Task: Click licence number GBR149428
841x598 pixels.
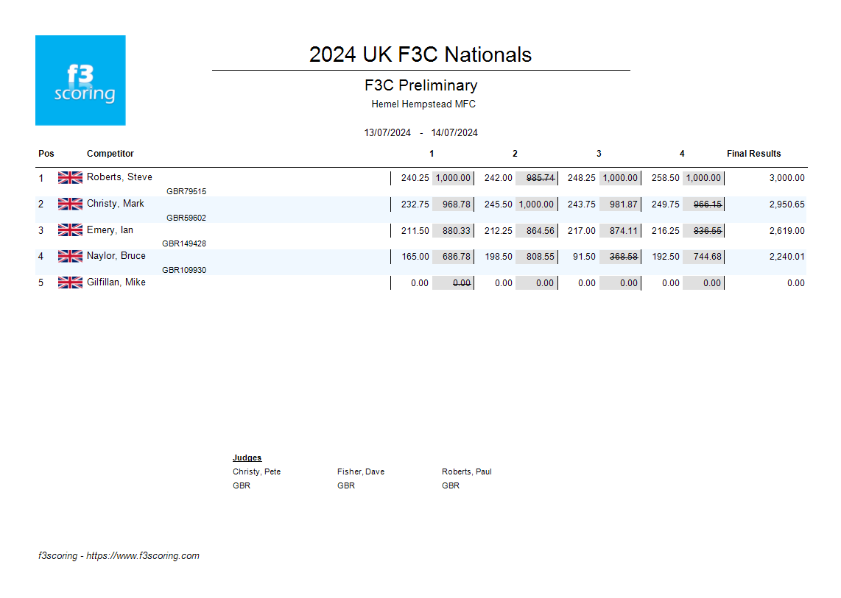Action: (184, 243)
